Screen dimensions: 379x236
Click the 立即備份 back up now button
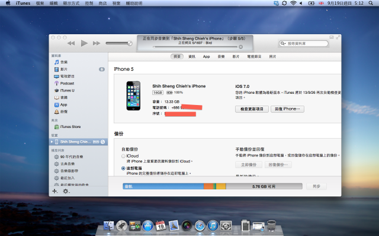(249, 165)
